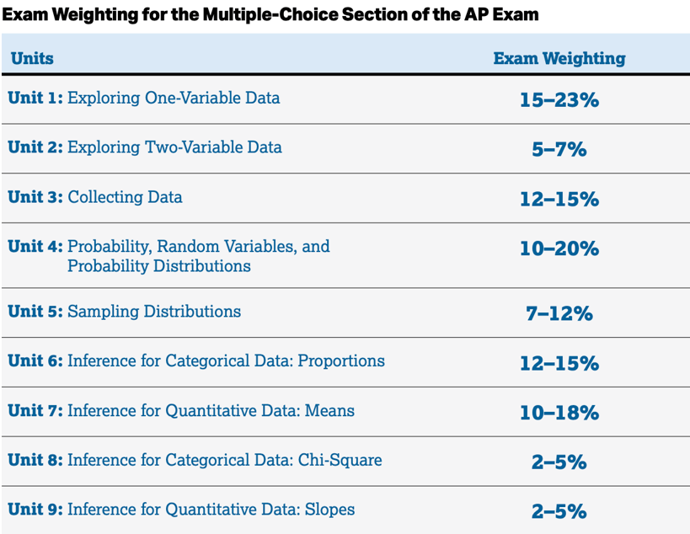This screenshot has width=690, height=534.
Task: Click the 12–15% weighting for Unit 3
Action: coord(559,199)
